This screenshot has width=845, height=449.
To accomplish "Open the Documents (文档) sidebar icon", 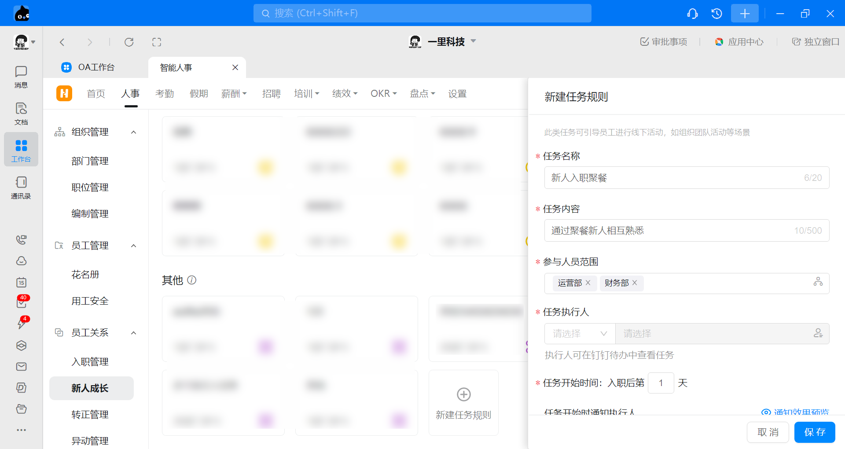I will [x=21, y=114].
